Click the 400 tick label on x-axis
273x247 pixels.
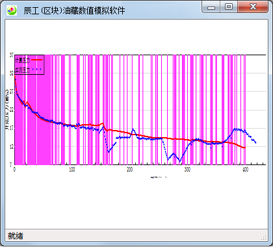point(245,170)
